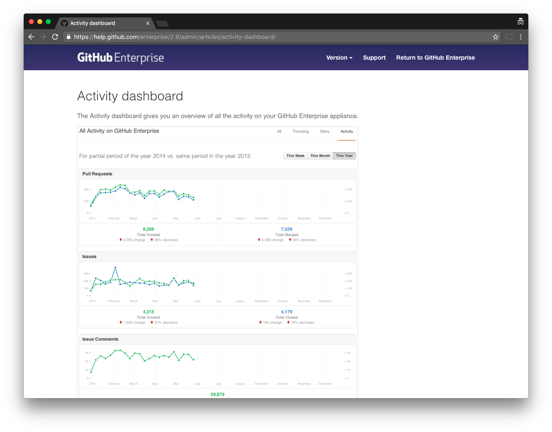Go back to the previous page

pyautogui.click(x=31, y=37)
